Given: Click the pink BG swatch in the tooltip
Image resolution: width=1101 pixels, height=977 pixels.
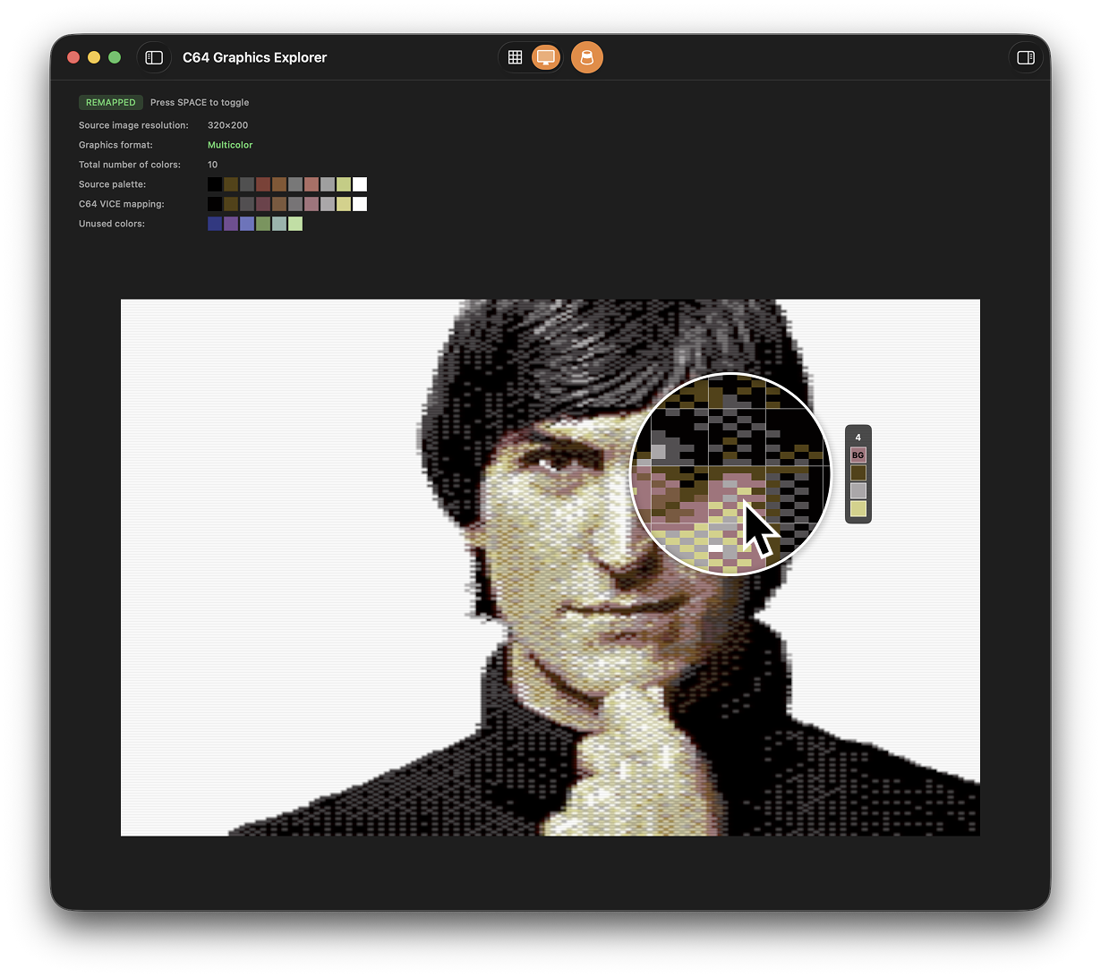Looking at the screenshot, I should [x=858, y=455].
